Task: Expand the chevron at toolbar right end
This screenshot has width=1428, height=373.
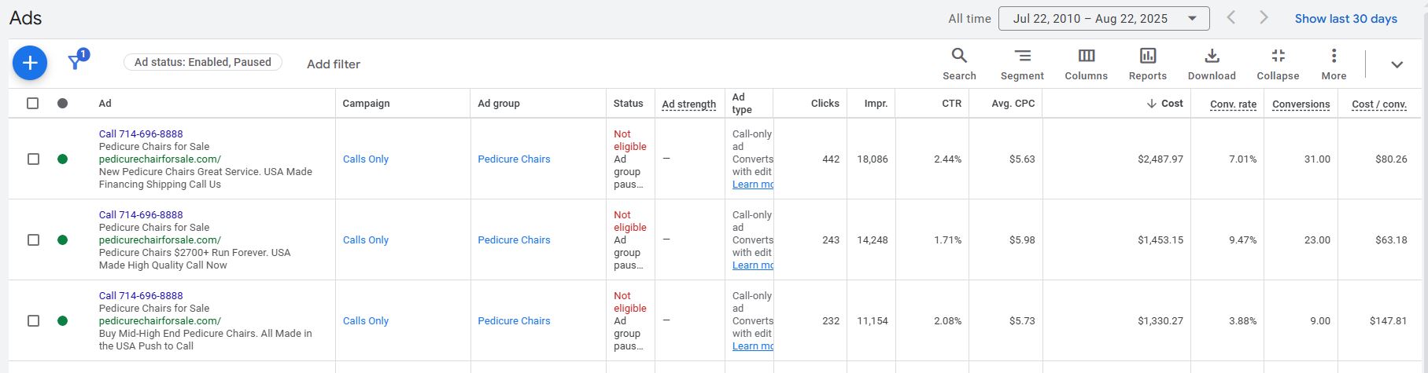Action: click(1397, 64)
